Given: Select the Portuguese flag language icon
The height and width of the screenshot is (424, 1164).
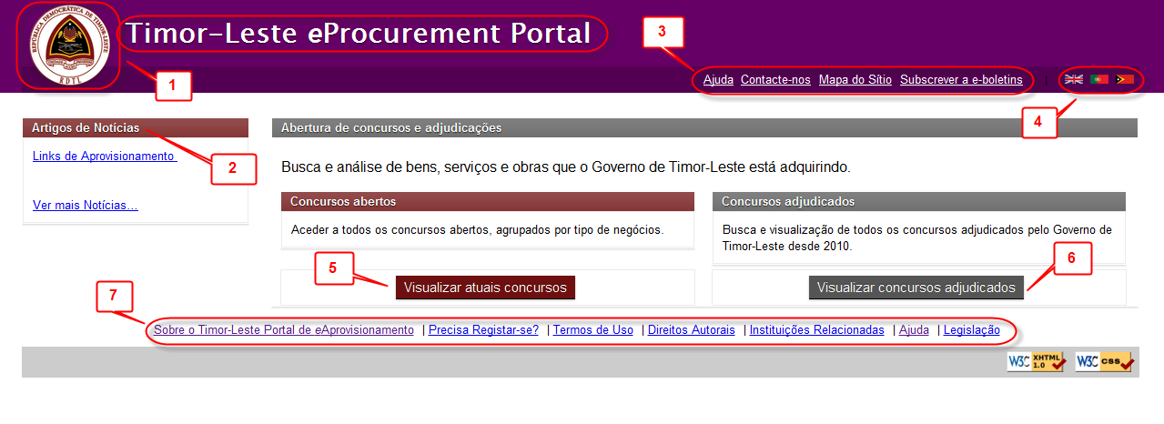Looking at the screenshot, I should point(1099,80).
